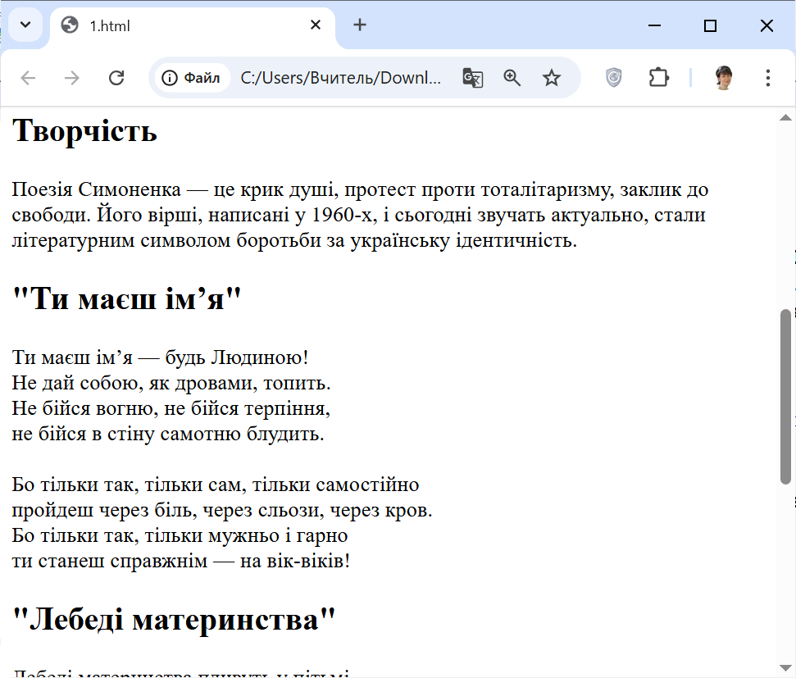Open a new tab with plus button
Image resolution: width=796 pixels, height=678 pixels.
point(360,25)
